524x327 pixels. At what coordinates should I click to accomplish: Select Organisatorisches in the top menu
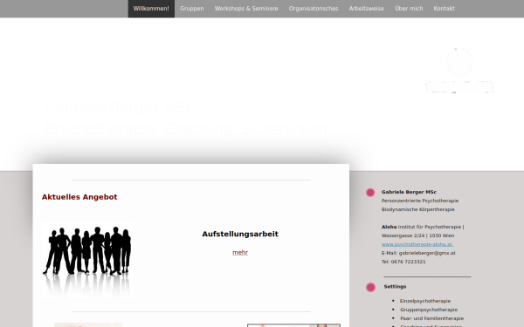point(314,9)
